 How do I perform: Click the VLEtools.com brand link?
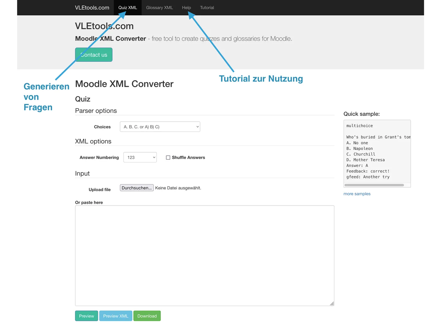point(92,8)
